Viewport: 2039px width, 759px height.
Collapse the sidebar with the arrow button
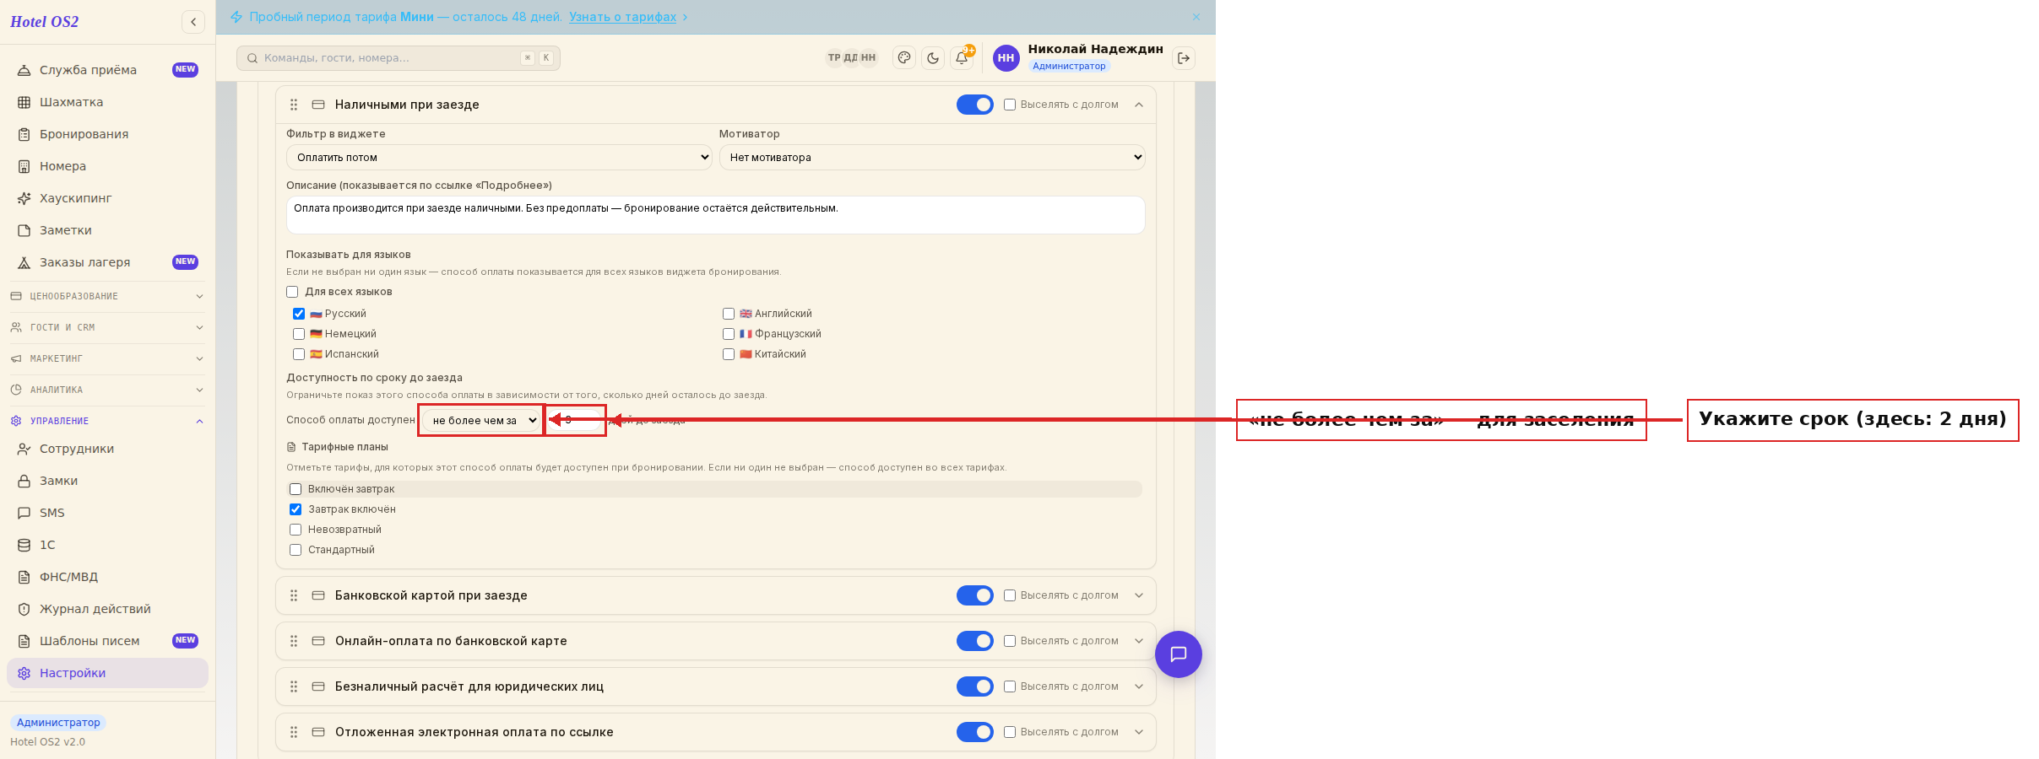(193, 22)
